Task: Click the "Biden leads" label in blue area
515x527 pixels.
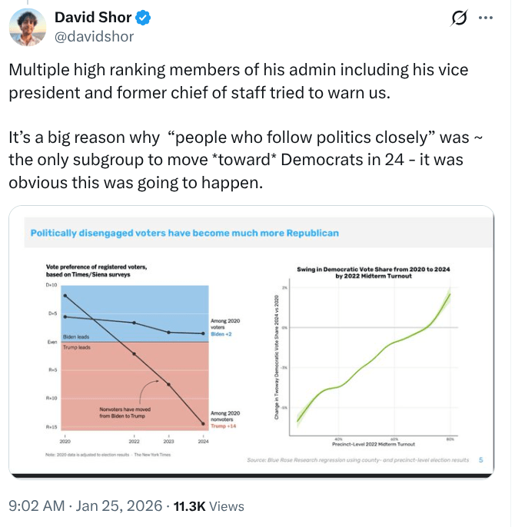Action: (x=77, y=336)
